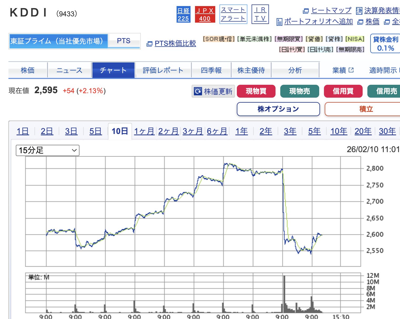Open the 株主優待 tab
400x319 pixels.
click(x=251, y=70)
